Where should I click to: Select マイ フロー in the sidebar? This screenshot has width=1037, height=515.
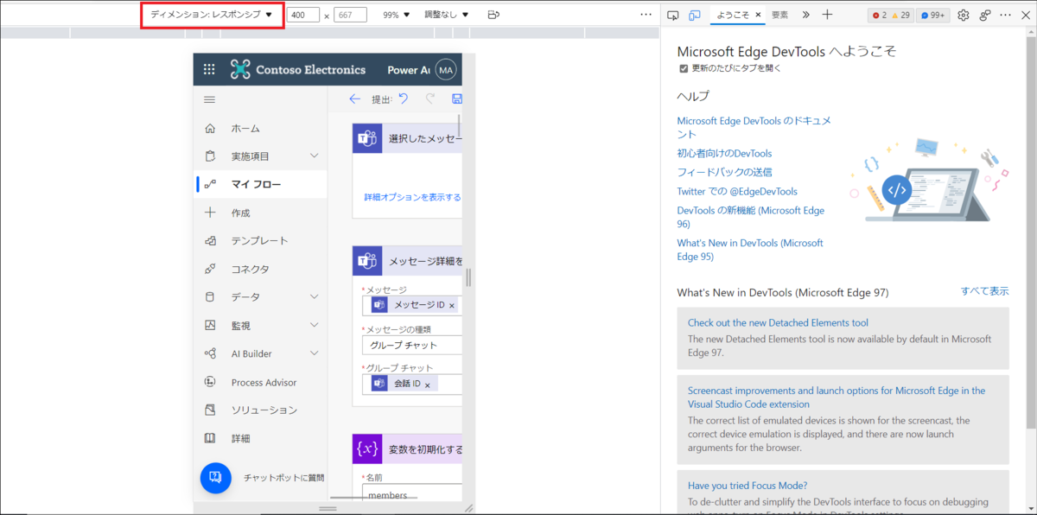(261, 184)
